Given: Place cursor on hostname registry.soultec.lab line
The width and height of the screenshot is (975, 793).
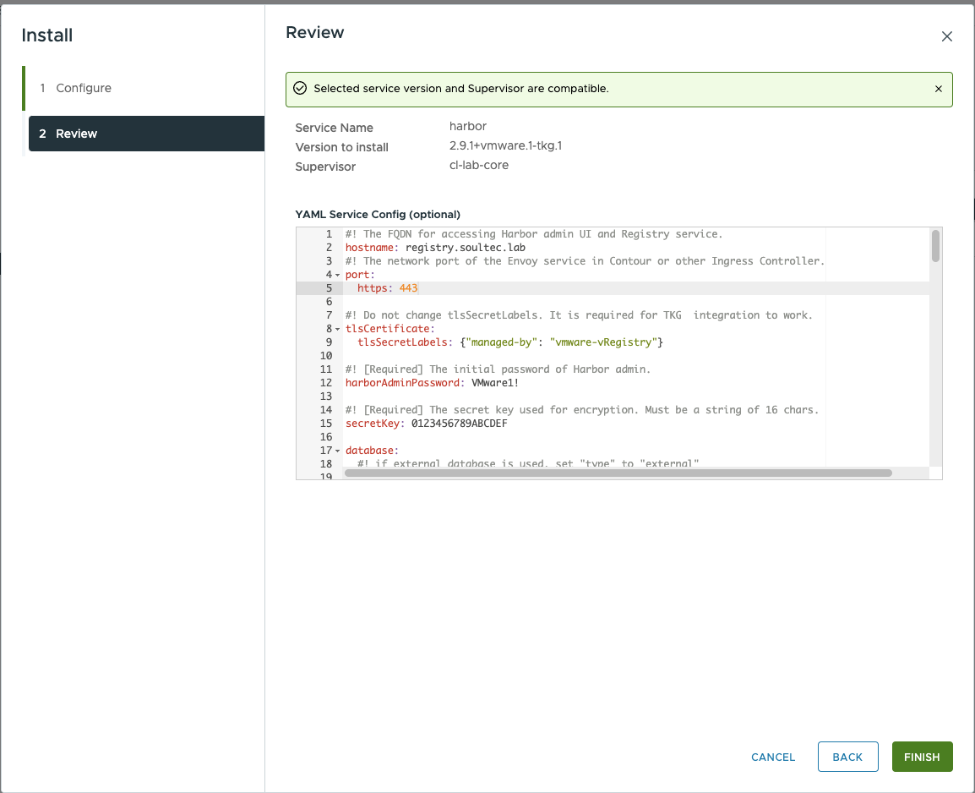Looking at the screenshot, I should (x=435, y=248).
